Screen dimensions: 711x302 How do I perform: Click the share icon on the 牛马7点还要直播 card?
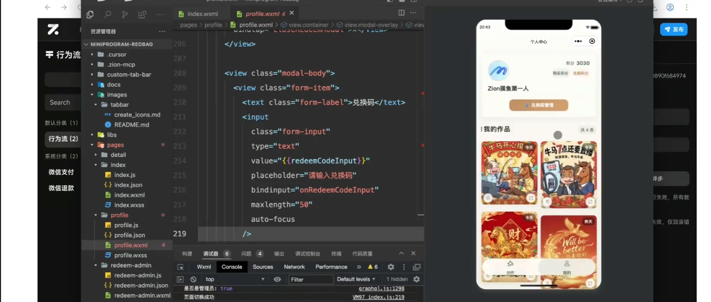pyautogui.click(x=590, y=202)
